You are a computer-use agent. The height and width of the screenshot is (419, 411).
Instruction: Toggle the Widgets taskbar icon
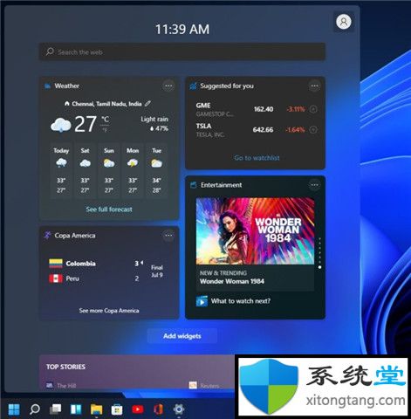76,409
